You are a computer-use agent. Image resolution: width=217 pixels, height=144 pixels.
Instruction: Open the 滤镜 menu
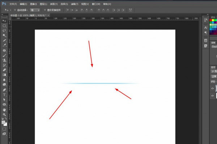[75, 4]
